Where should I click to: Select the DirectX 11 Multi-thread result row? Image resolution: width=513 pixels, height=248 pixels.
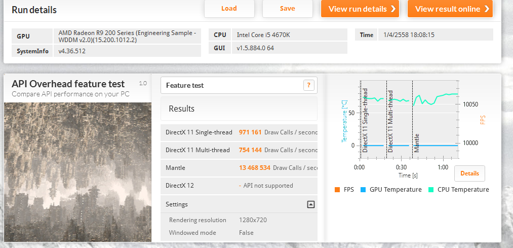click(239, 150)
